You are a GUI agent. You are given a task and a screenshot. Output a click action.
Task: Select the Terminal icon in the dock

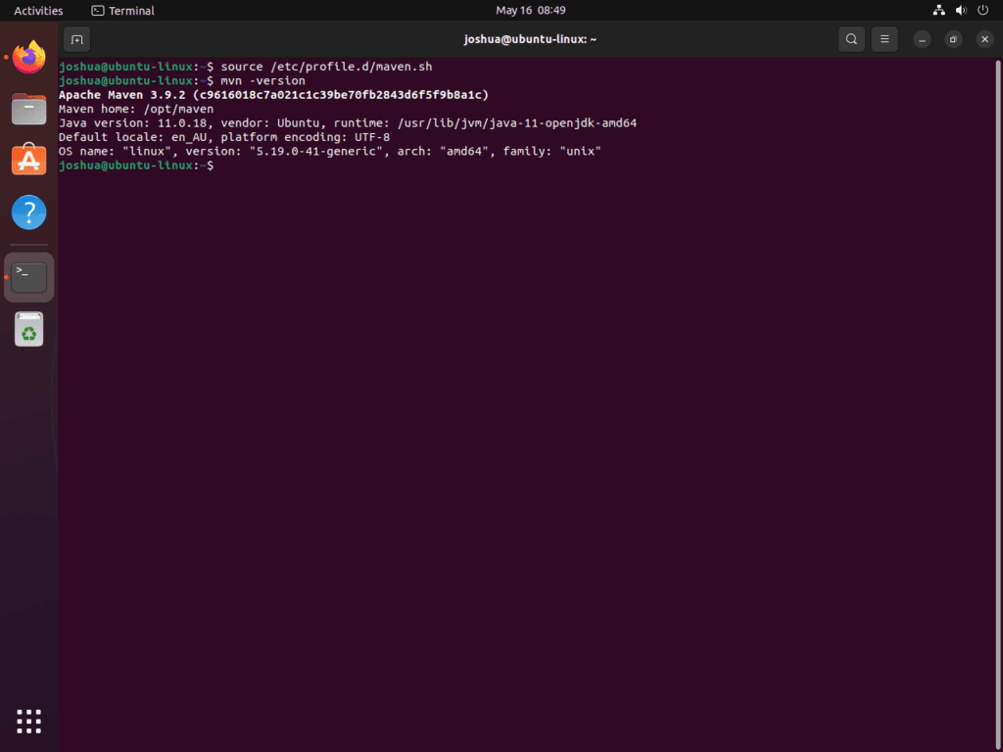coord(28,276)
